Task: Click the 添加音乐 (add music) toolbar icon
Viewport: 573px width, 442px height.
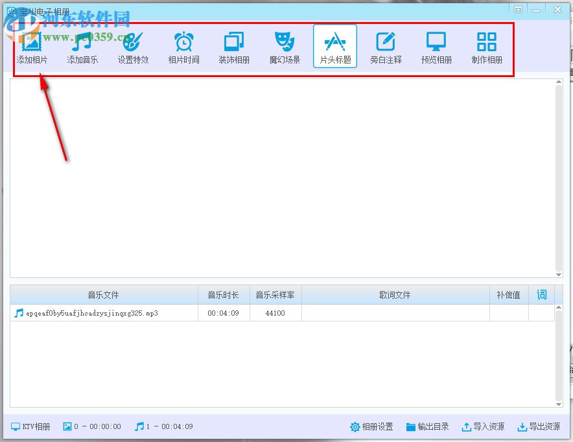Action: pyautogui.click(x=82, y=47)
